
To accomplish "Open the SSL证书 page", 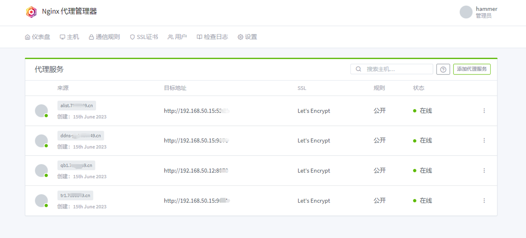I will click(144, 37).
